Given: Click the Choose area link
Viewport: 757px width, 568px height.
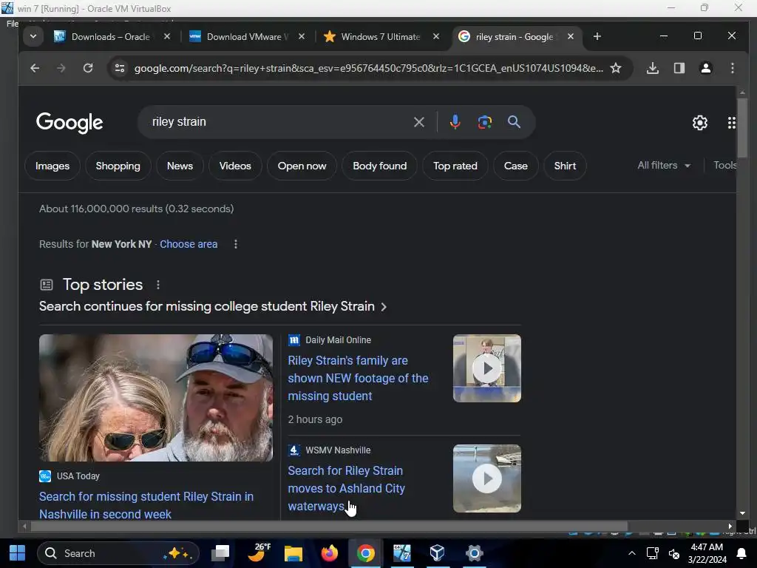Looking at the screenshot, I should point(189,244).
